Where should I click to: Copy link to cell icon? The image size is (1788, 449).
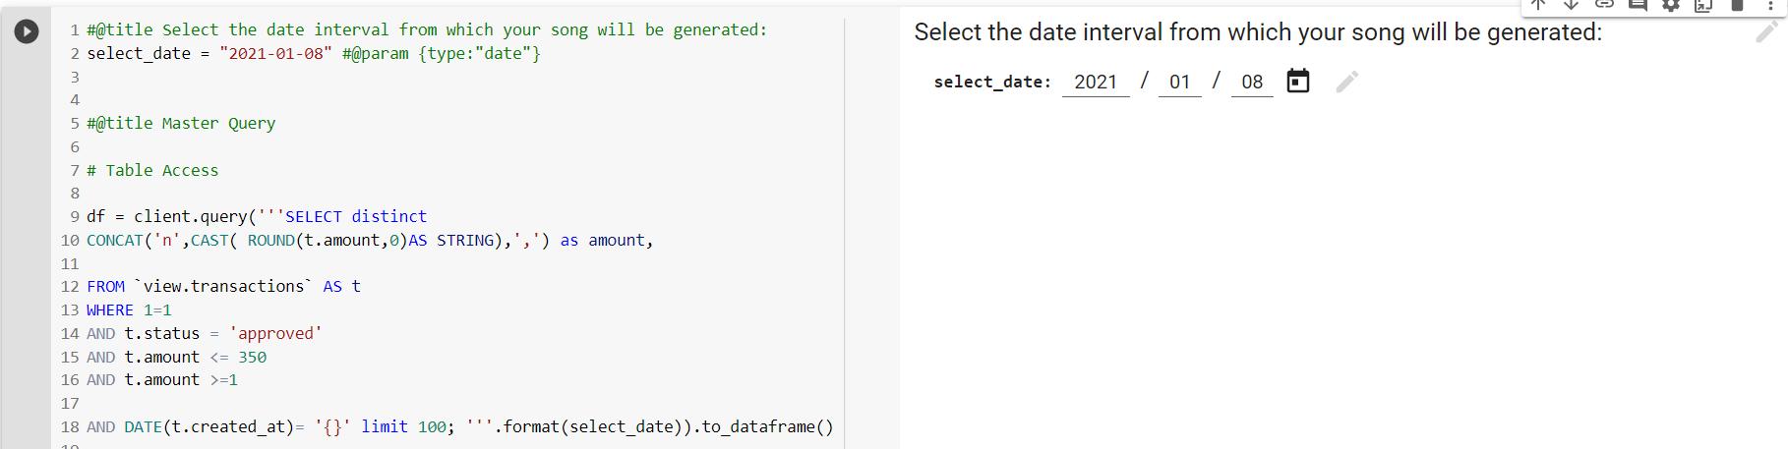[x=1604, y=5]
